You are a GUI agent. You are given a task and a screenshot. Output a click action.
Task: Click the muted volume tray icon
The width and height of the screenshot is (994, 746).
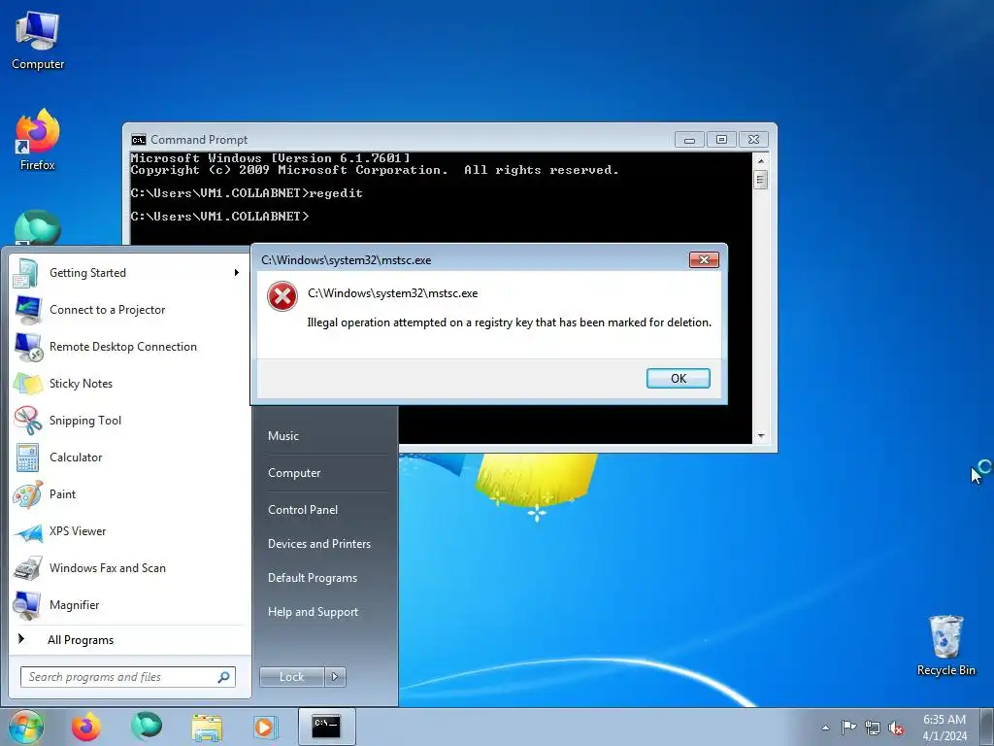(896, 728)
